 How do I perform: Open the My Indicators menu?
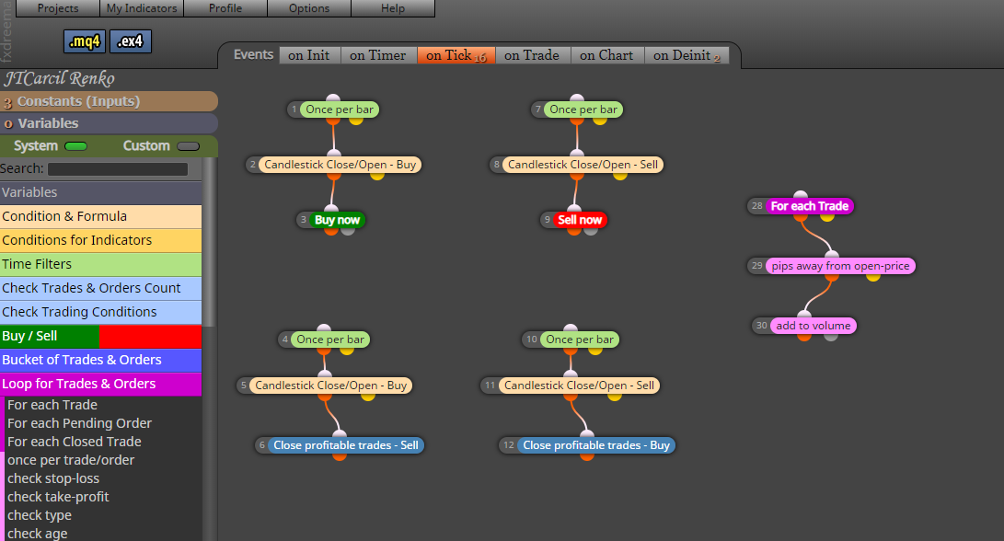tap(142, 8)
